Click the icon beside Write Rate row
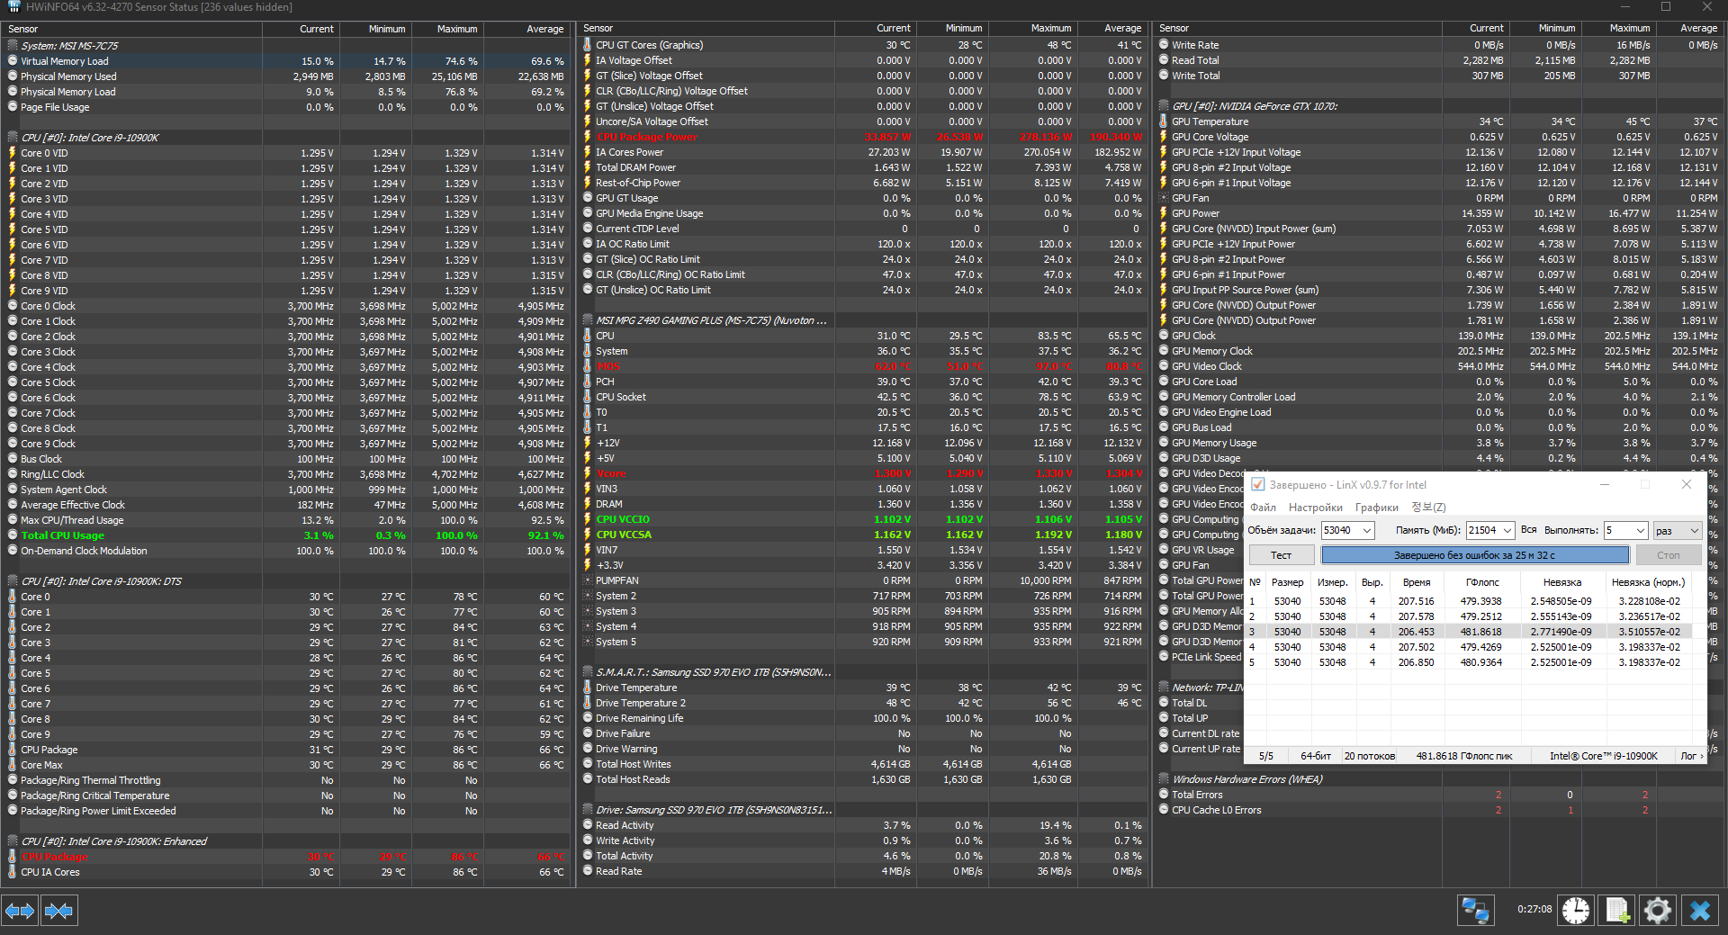This screenshot has width=1728, height=935. 1164,45
